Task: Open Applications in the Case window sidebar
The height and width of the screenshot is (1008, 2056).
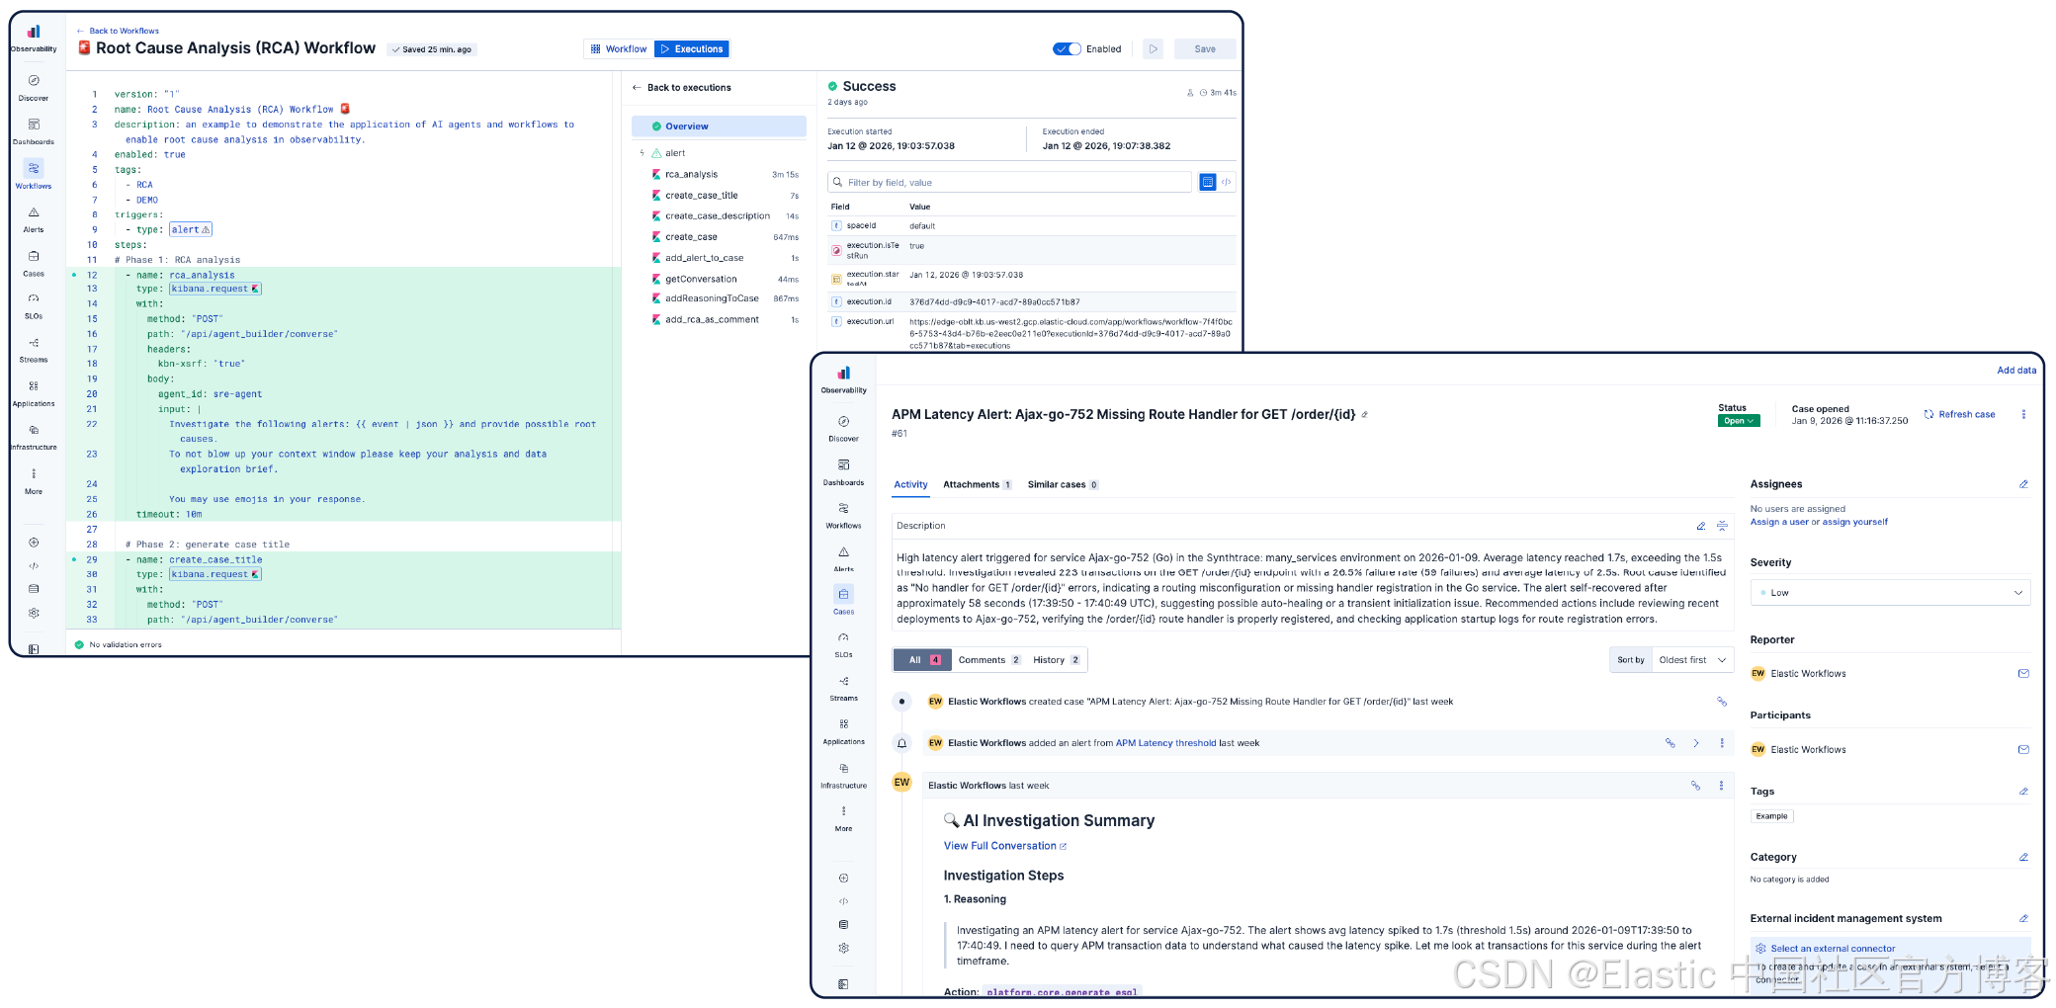Action: click(x=843, y=731)
